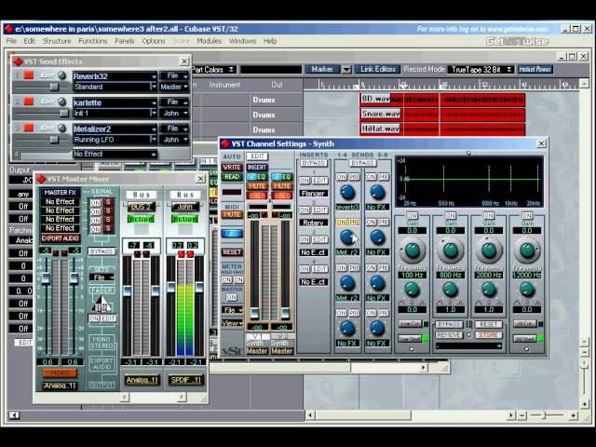Click the orange MONO button in Master Mixer

click(60, 372)
